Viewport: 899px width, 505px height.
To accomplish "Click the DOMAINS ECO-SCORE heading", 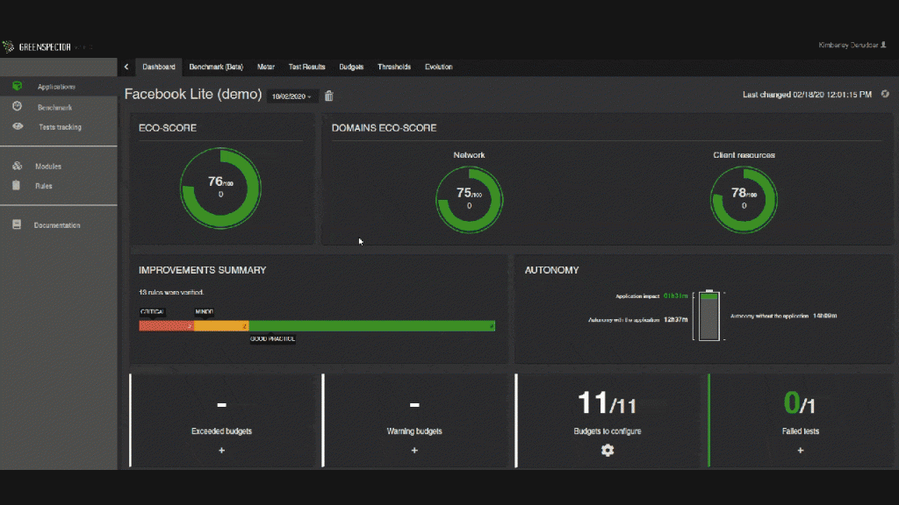I will tap(385, 128).
